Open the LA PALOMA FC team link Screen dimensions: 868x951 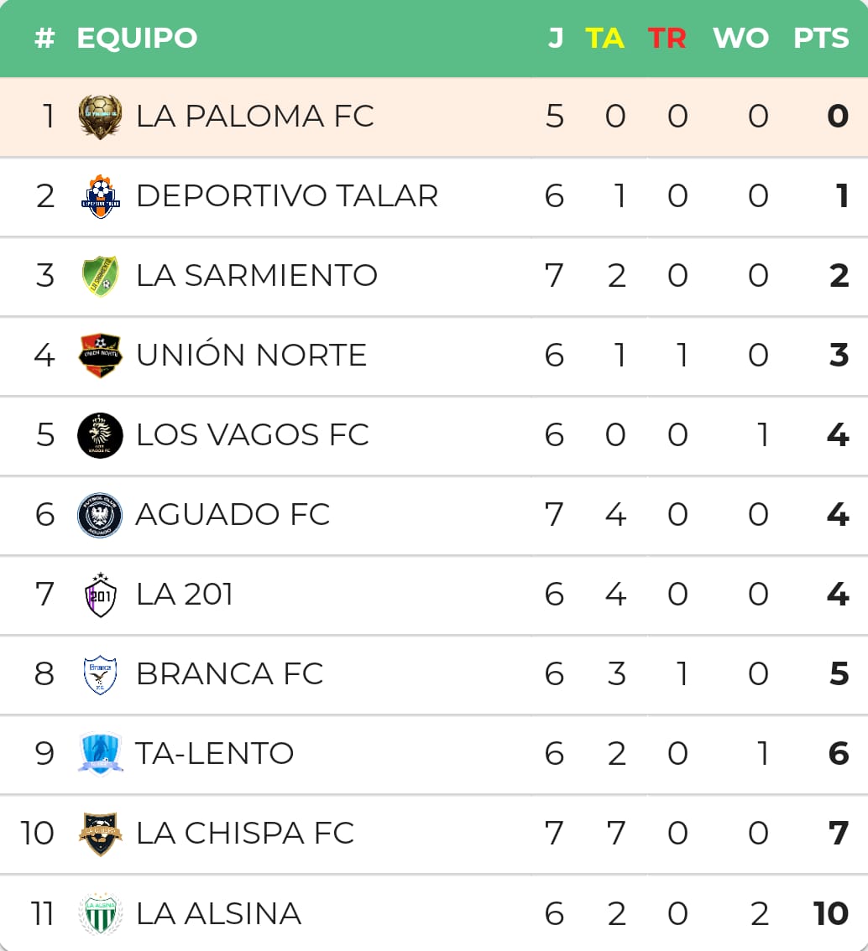pyautogui.click(x=255, y=117)
